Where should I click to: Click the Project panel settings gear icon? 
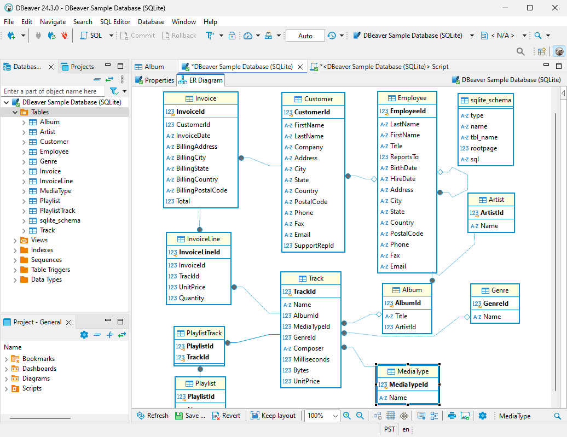(84, 335)
